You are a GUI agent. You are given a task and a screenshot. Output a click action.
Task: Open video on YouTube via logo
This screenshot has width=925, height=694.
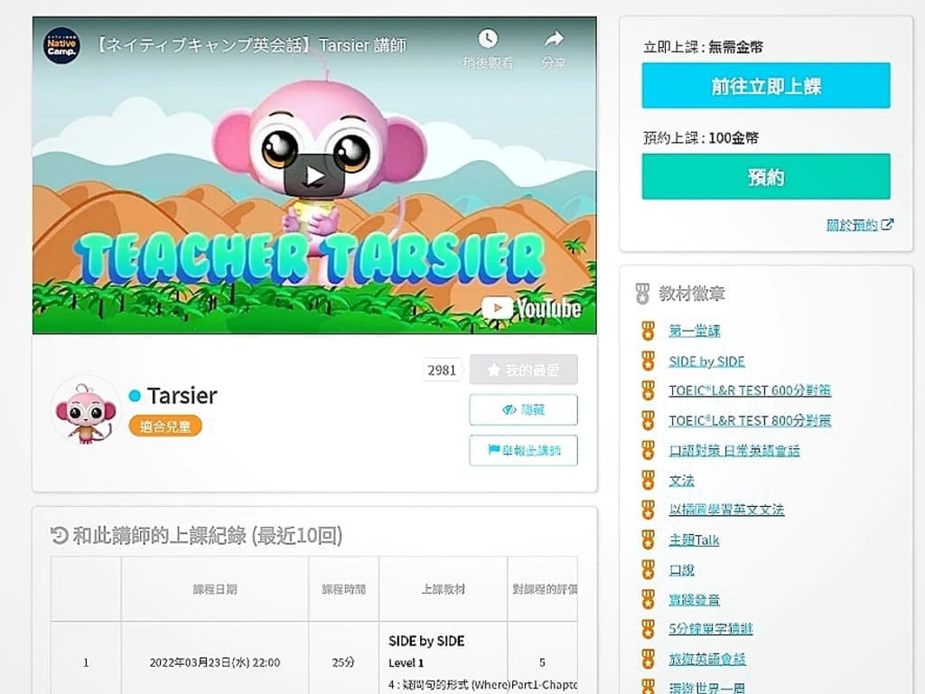pos(531,308)
